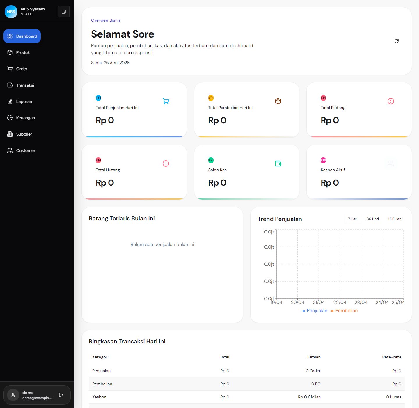
Task: Select the 7 Hari trend tab
Action: tap(353, 219)
